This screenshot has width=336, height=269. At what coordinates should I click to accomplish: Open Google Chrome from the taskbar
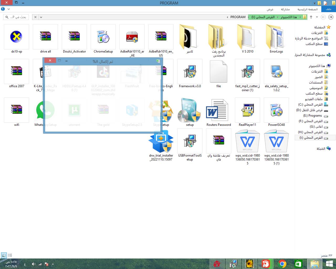click(x=282, y=264)
